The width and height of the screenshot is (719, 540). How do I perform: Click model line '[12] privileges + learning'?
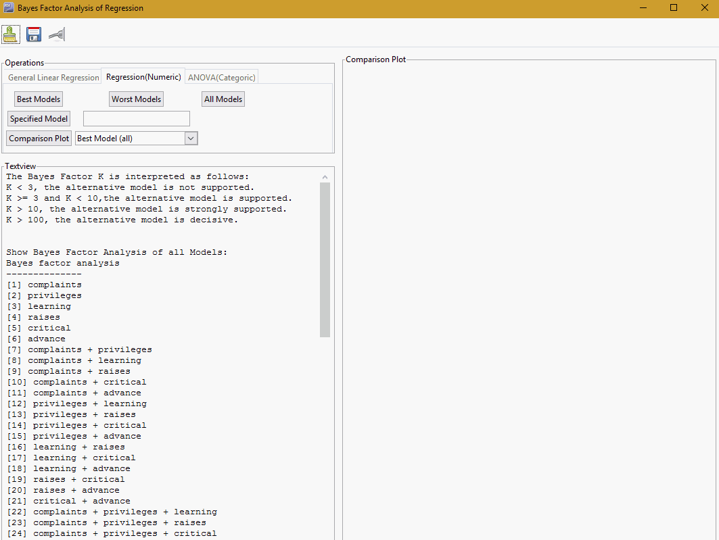(76, 404)
